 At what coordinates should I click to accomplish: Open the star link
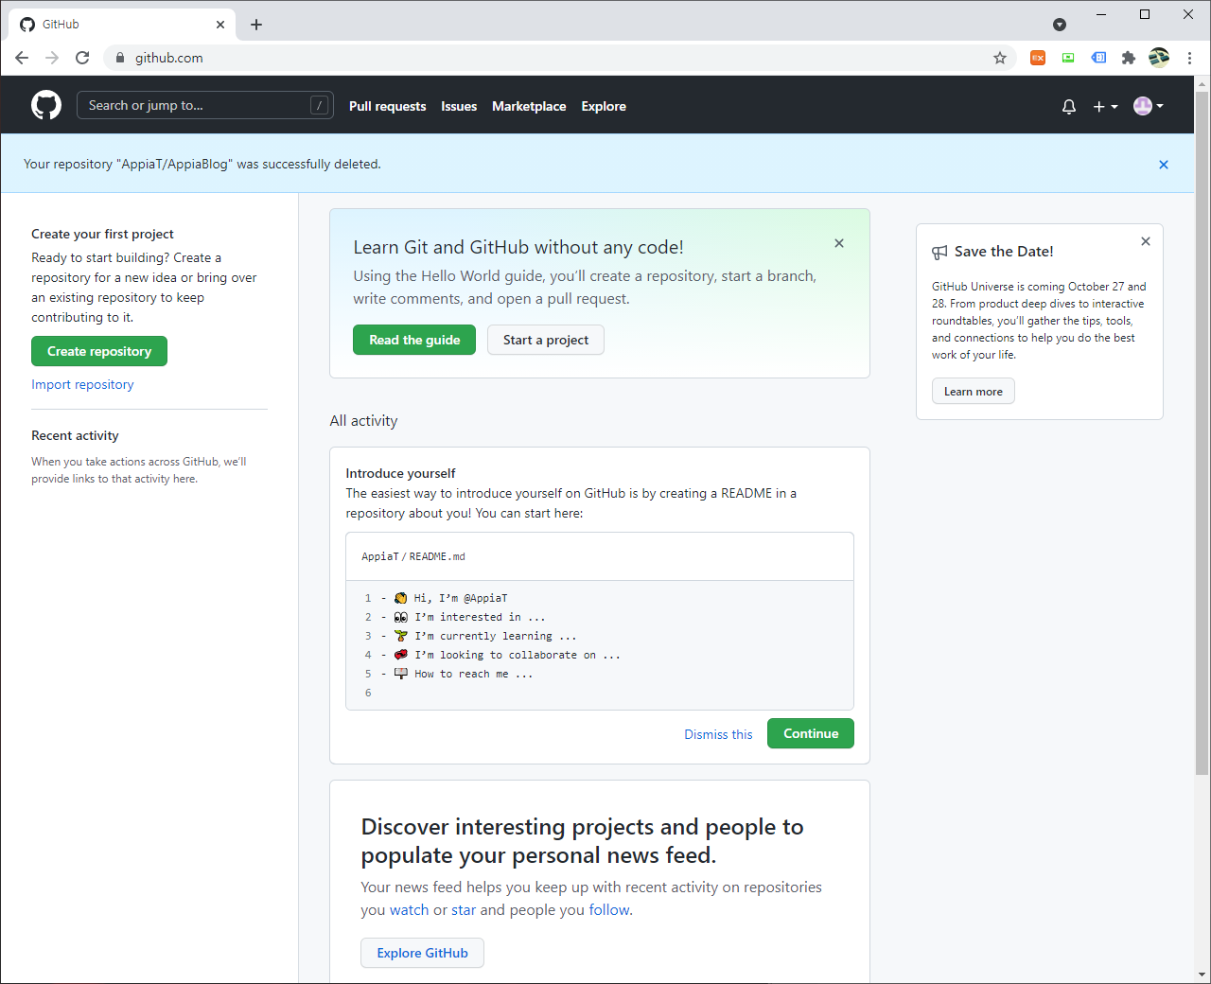[x=464, y=909]
